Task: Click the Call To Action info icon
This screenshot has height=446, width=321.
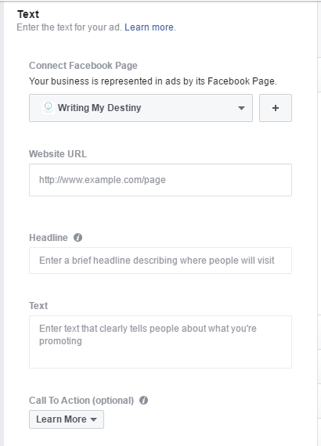Action: pyautogui.click(x=143, y=400)
